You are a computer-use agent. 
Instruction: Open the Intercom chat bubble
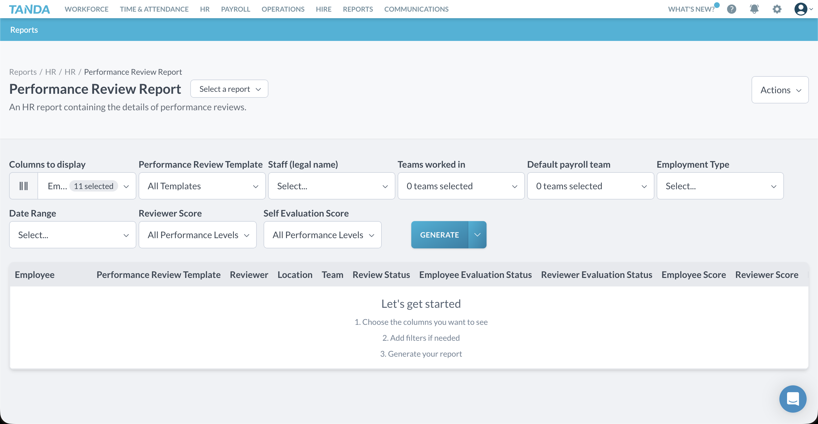click(793, 399)
